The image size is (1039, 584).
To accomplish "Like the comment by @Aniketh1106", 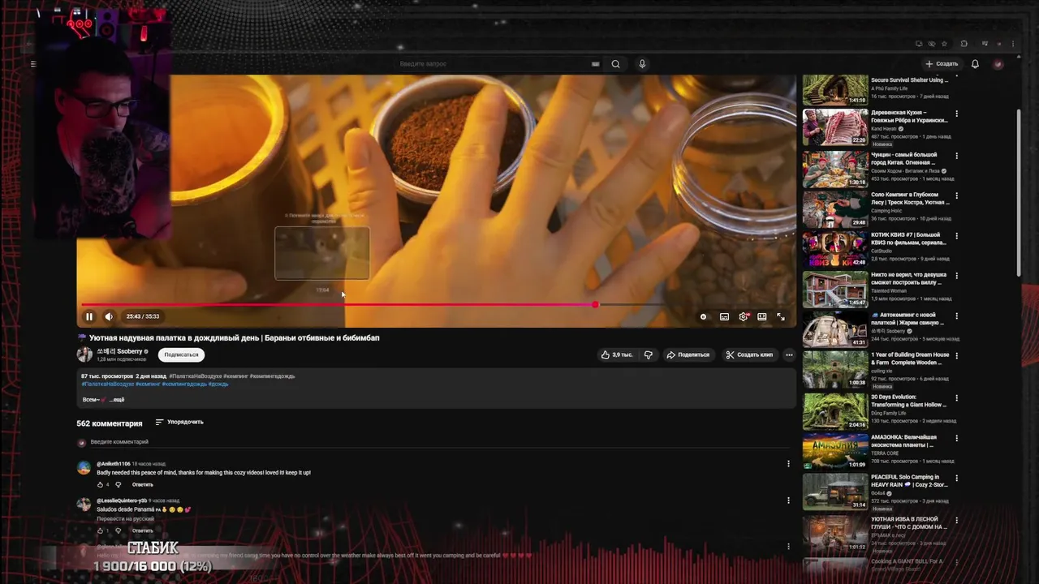I will pos(100,485).
